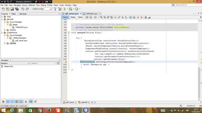
Task: Switch to the Services tab
Action: [23, 14]
